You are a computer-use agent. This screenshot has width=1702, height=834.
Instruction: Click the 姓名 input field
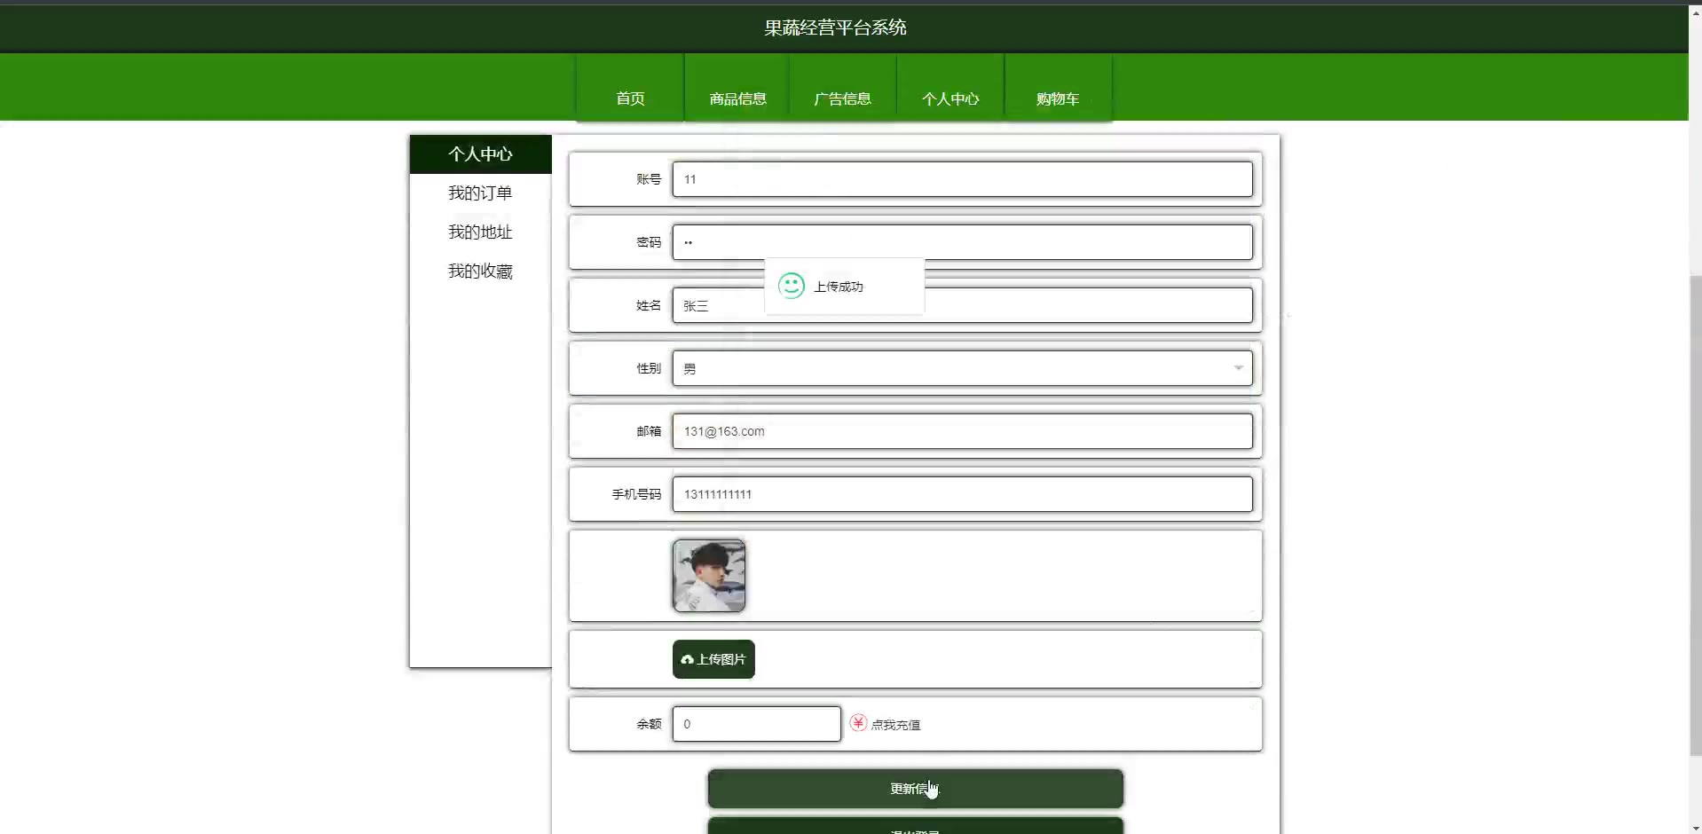(x=962, y=305)
